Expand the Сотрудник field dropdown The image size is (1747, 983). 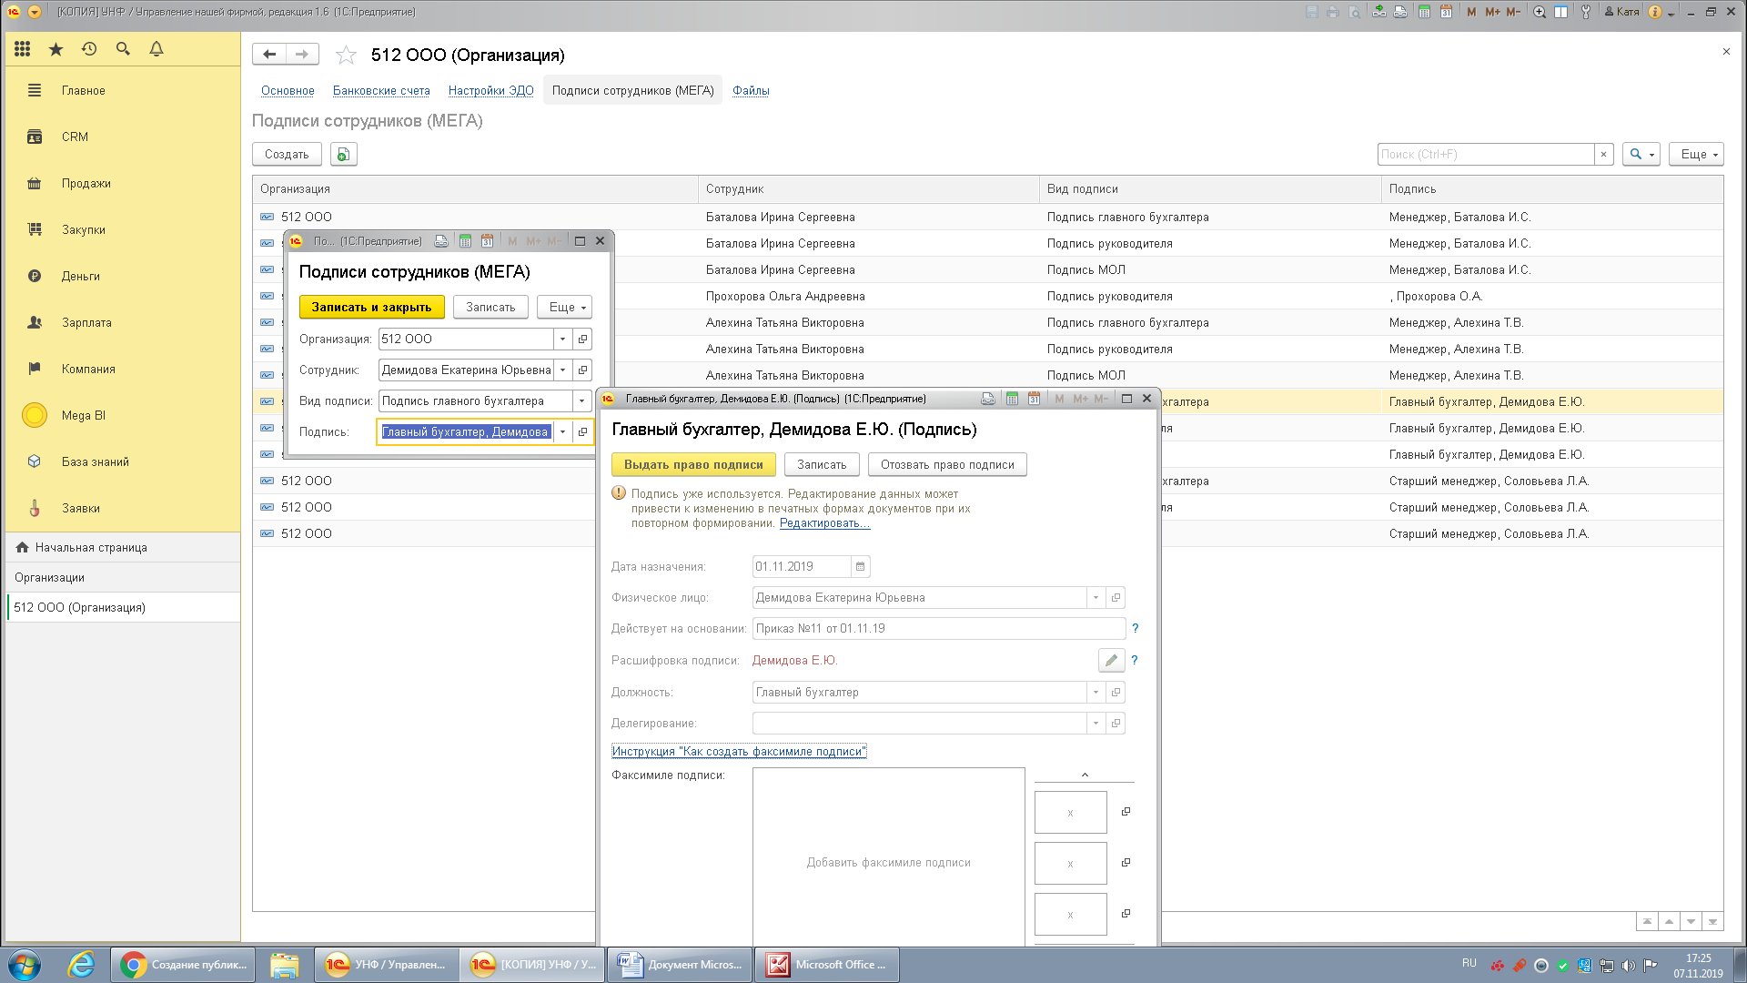click(562, 370)
